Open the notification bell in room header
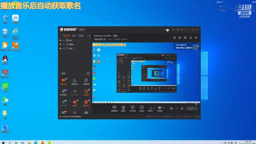 pos(190,38)
